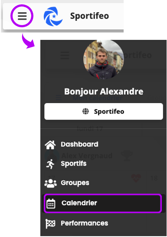Click the Groupes people icon
This screenshot has height=237, width=167.
tap(50, 183)
